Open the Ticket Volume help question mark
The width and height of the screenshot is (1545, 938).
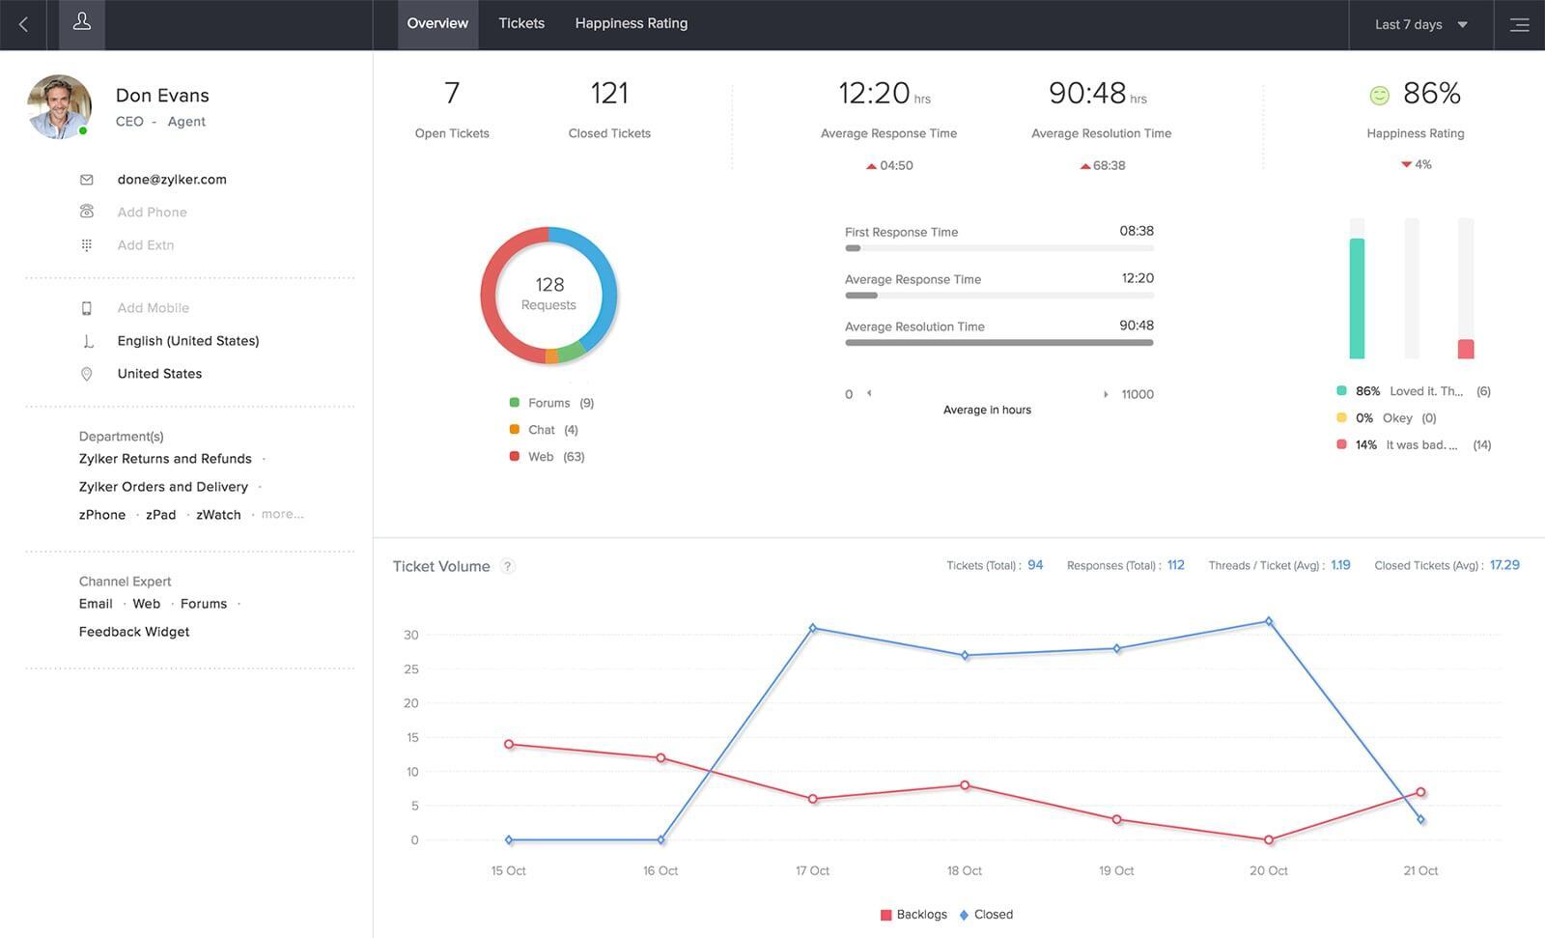(x=508, y=566)
